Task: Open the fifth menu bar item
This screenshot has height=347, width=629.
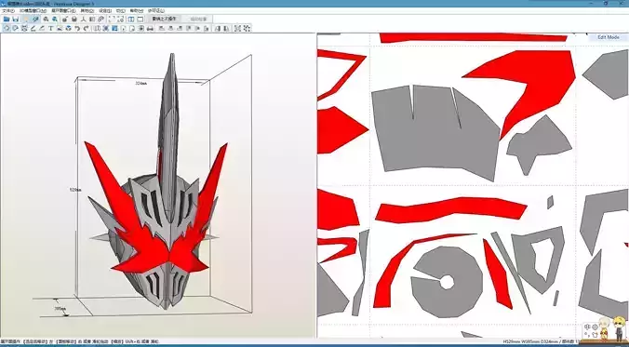Action: tap(105, 11)
